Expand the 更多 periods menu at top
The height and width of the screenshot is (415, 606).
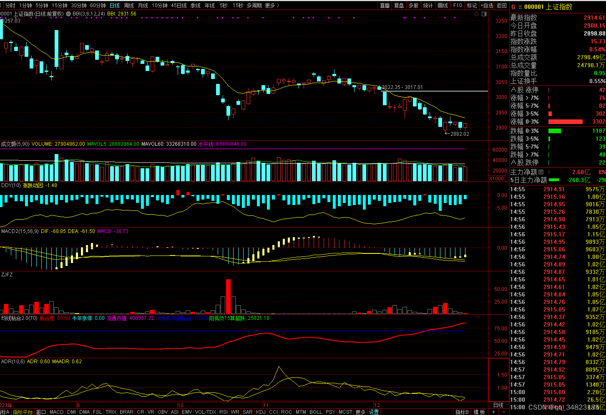tap(272, 5)
